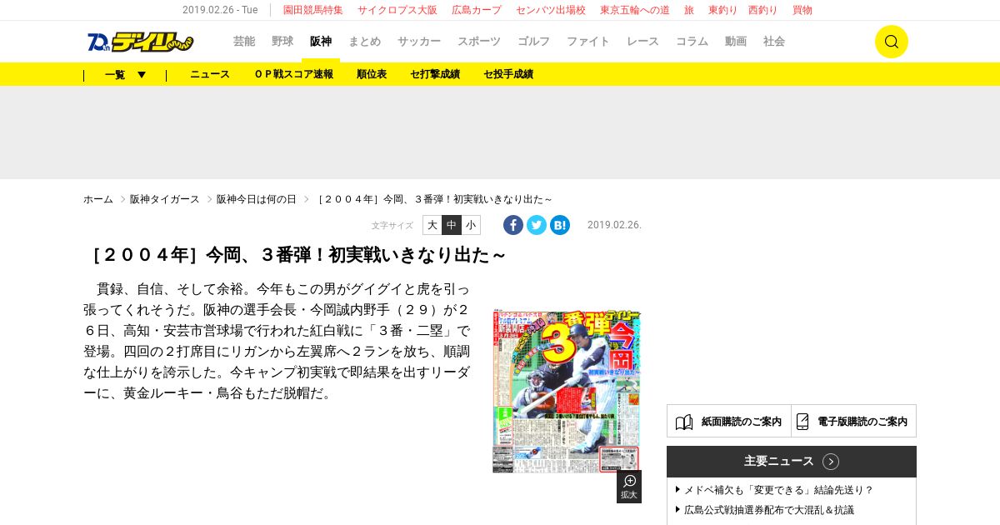The height and width of the screenshot is (525, 1000).
Task: Share article on Facebook icon
Action: [x=513, y=225]
